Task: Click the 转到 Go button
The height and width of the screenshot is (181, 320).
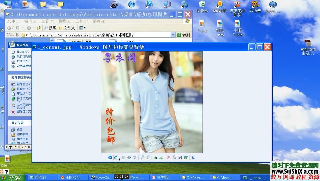Action: click(184, 35)
